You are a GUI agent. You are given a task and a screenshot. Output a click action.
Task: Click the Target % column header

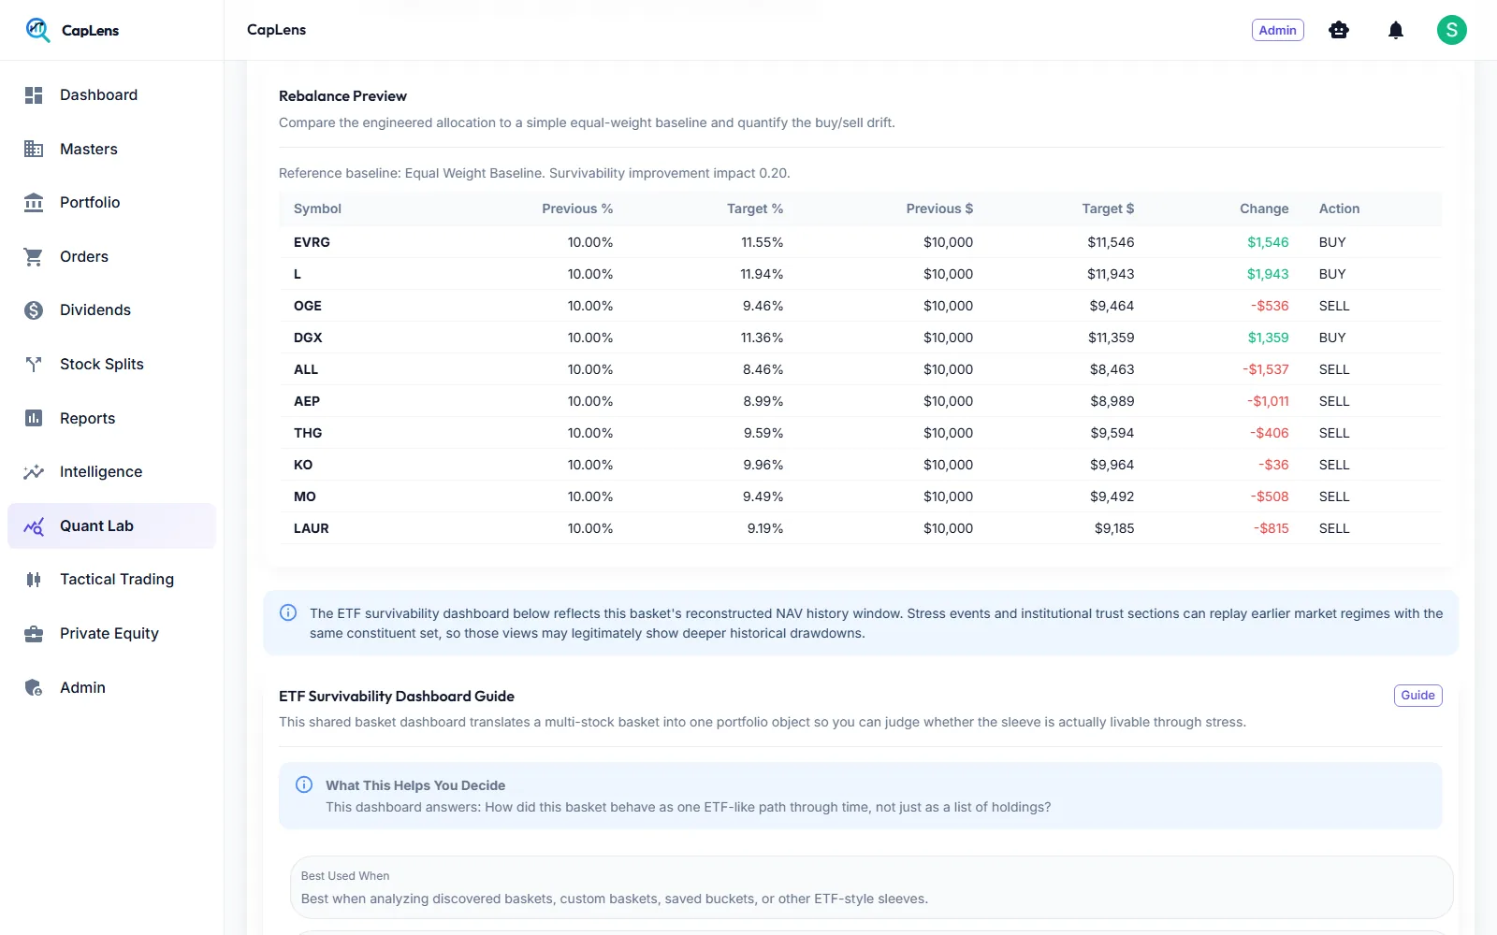tap(755, 209)
